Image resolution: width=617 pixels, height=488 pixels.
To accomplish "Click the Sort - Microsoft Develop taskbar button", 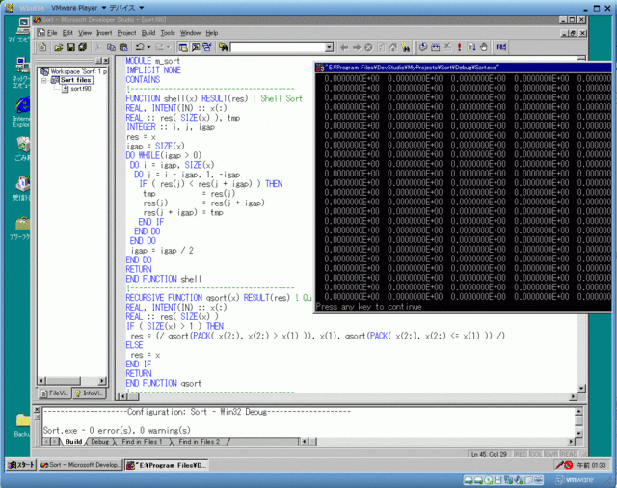I will pos(80,465).
